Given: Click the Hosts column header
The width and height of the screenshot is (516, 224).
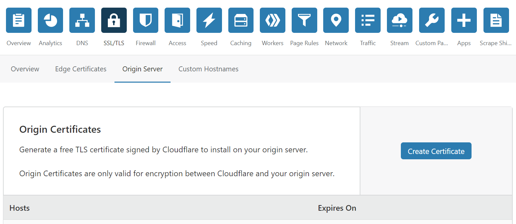Looking at the screenshot, I should point(20,208).
